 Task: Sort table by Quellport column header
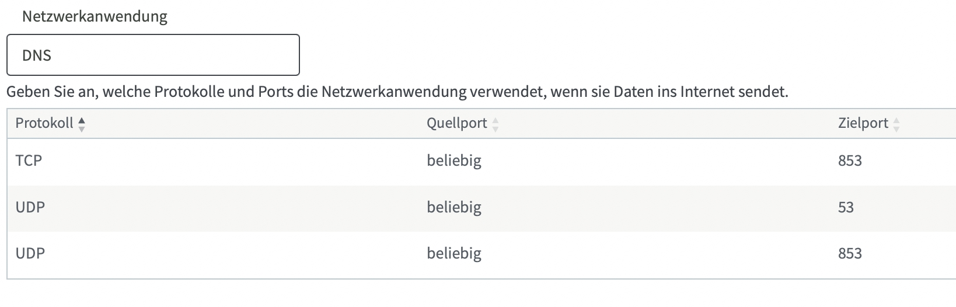[x=457, y=123]
